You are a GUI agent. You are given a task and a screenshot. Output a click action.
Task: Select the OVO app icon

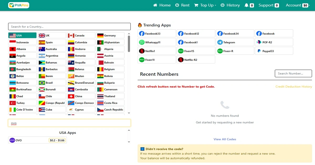(12, 140)
